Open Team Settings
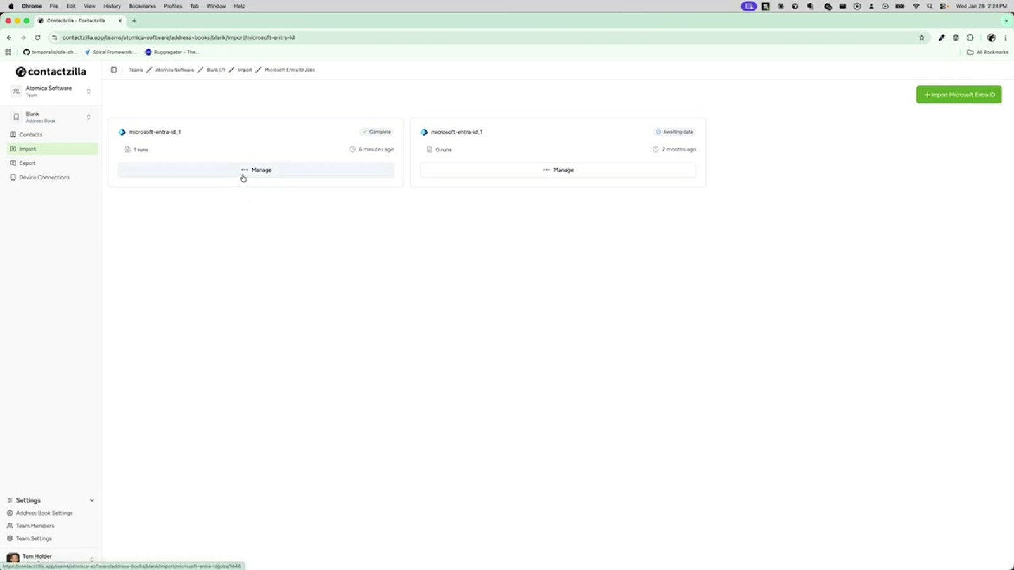Viewport: 1014px width, 570px height. (x=34, y=538)
